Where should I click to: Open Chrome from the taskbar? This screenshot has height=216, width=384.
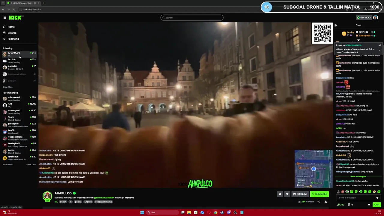click(215, 212)
